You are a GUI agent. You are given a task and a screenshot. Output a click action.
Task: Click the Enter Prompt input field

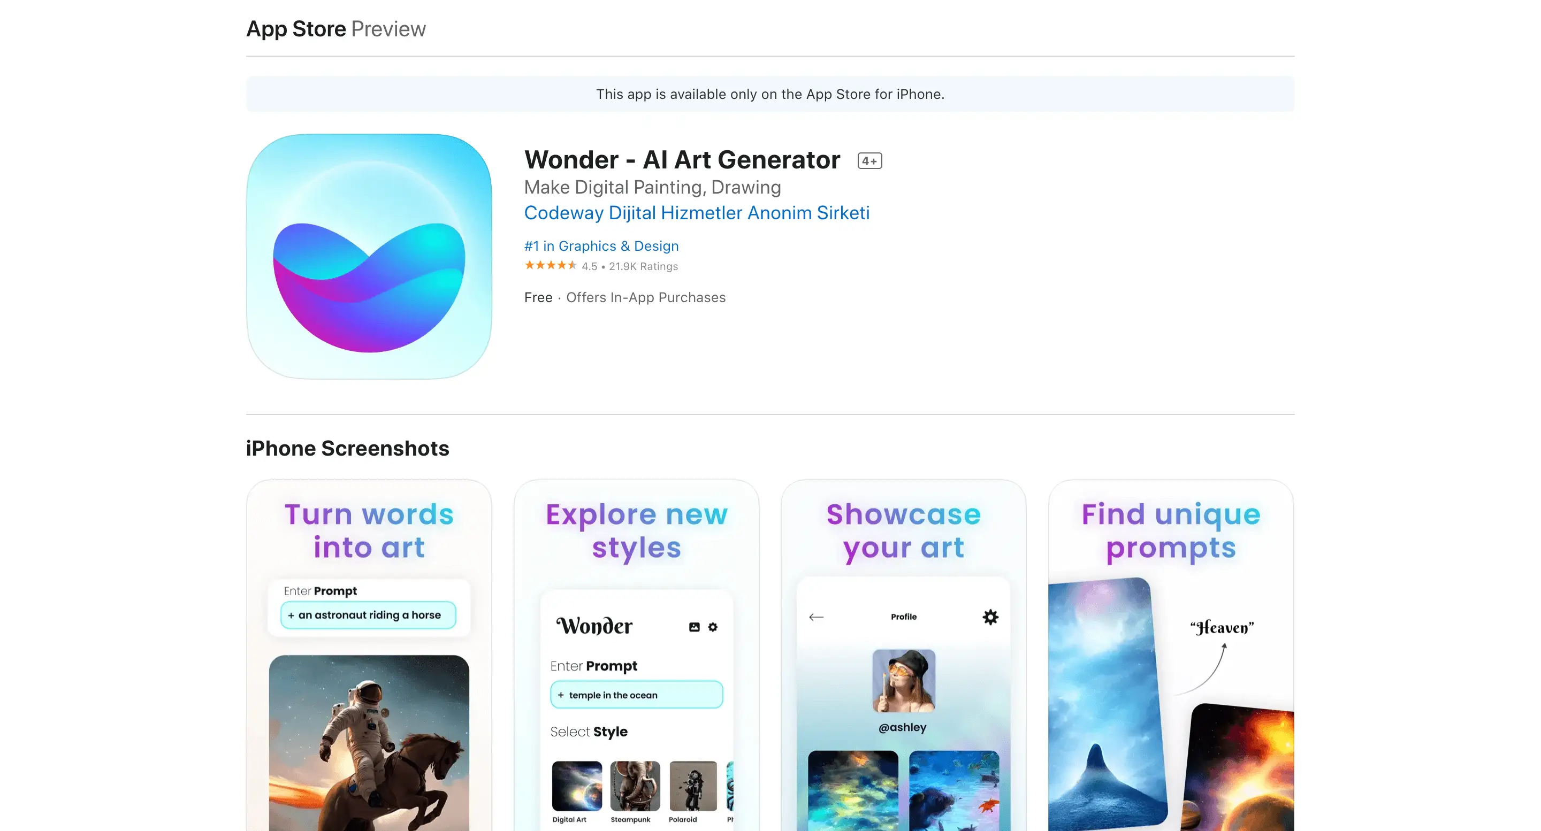point(369,615)
